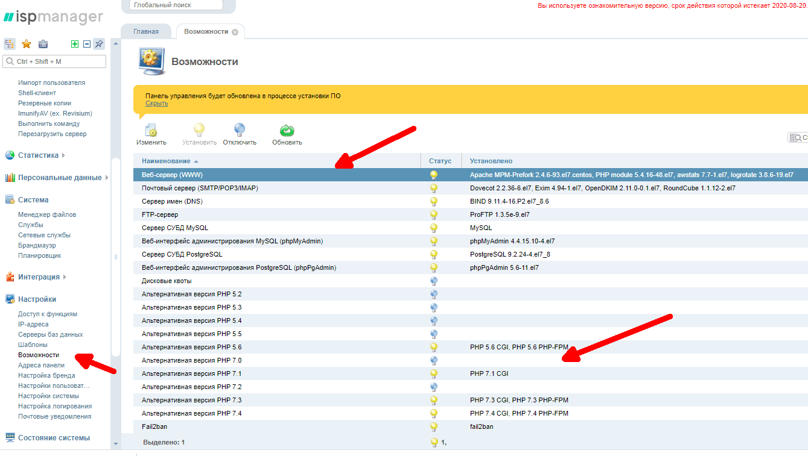This screenshot has width=808, height=456.
Task: Open Сетевые службы
Action: [44, 235]
